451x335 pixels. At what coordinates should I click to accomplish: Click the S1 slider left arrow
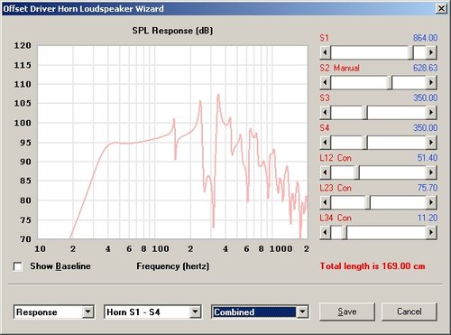[x=325, y=52]
